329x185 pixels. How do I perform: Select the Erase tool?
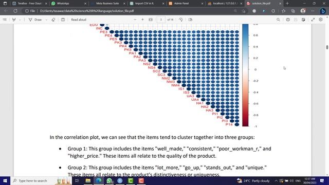click(x=53, y=20)
